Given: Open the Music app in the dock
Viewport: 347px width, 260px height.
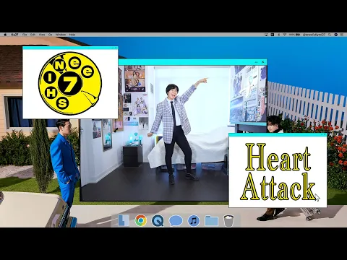Looking at the screenshot, I should [193, 220].
